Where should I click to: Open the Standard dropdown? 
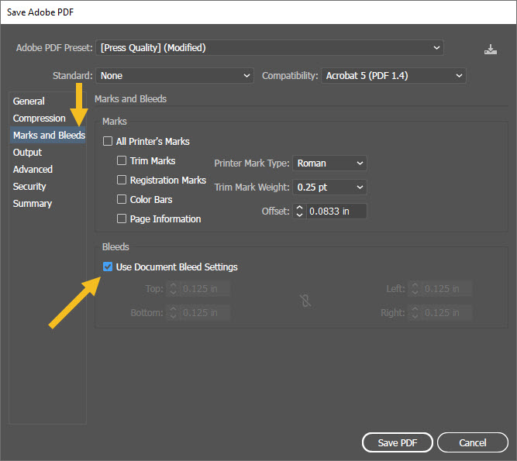click(x=174, y=76)
